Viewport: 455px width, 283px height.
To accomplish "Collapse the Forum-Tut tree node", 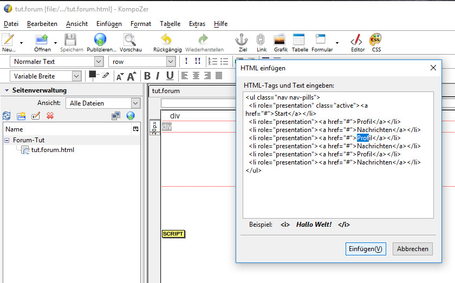I will click(x=7, y=140).
